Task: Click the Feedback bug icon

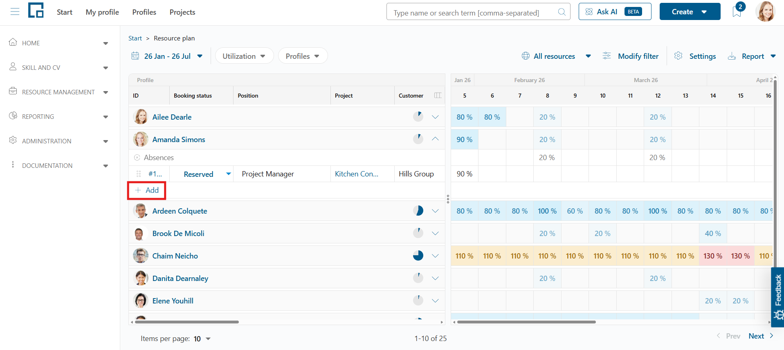Action: coord(778,315)
